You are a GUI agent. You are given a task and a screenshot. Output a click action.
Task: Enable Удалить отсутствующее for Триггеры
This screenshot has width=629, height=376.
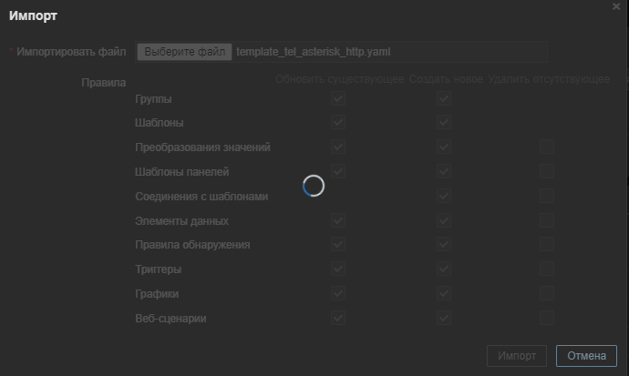tap(546, 269)
